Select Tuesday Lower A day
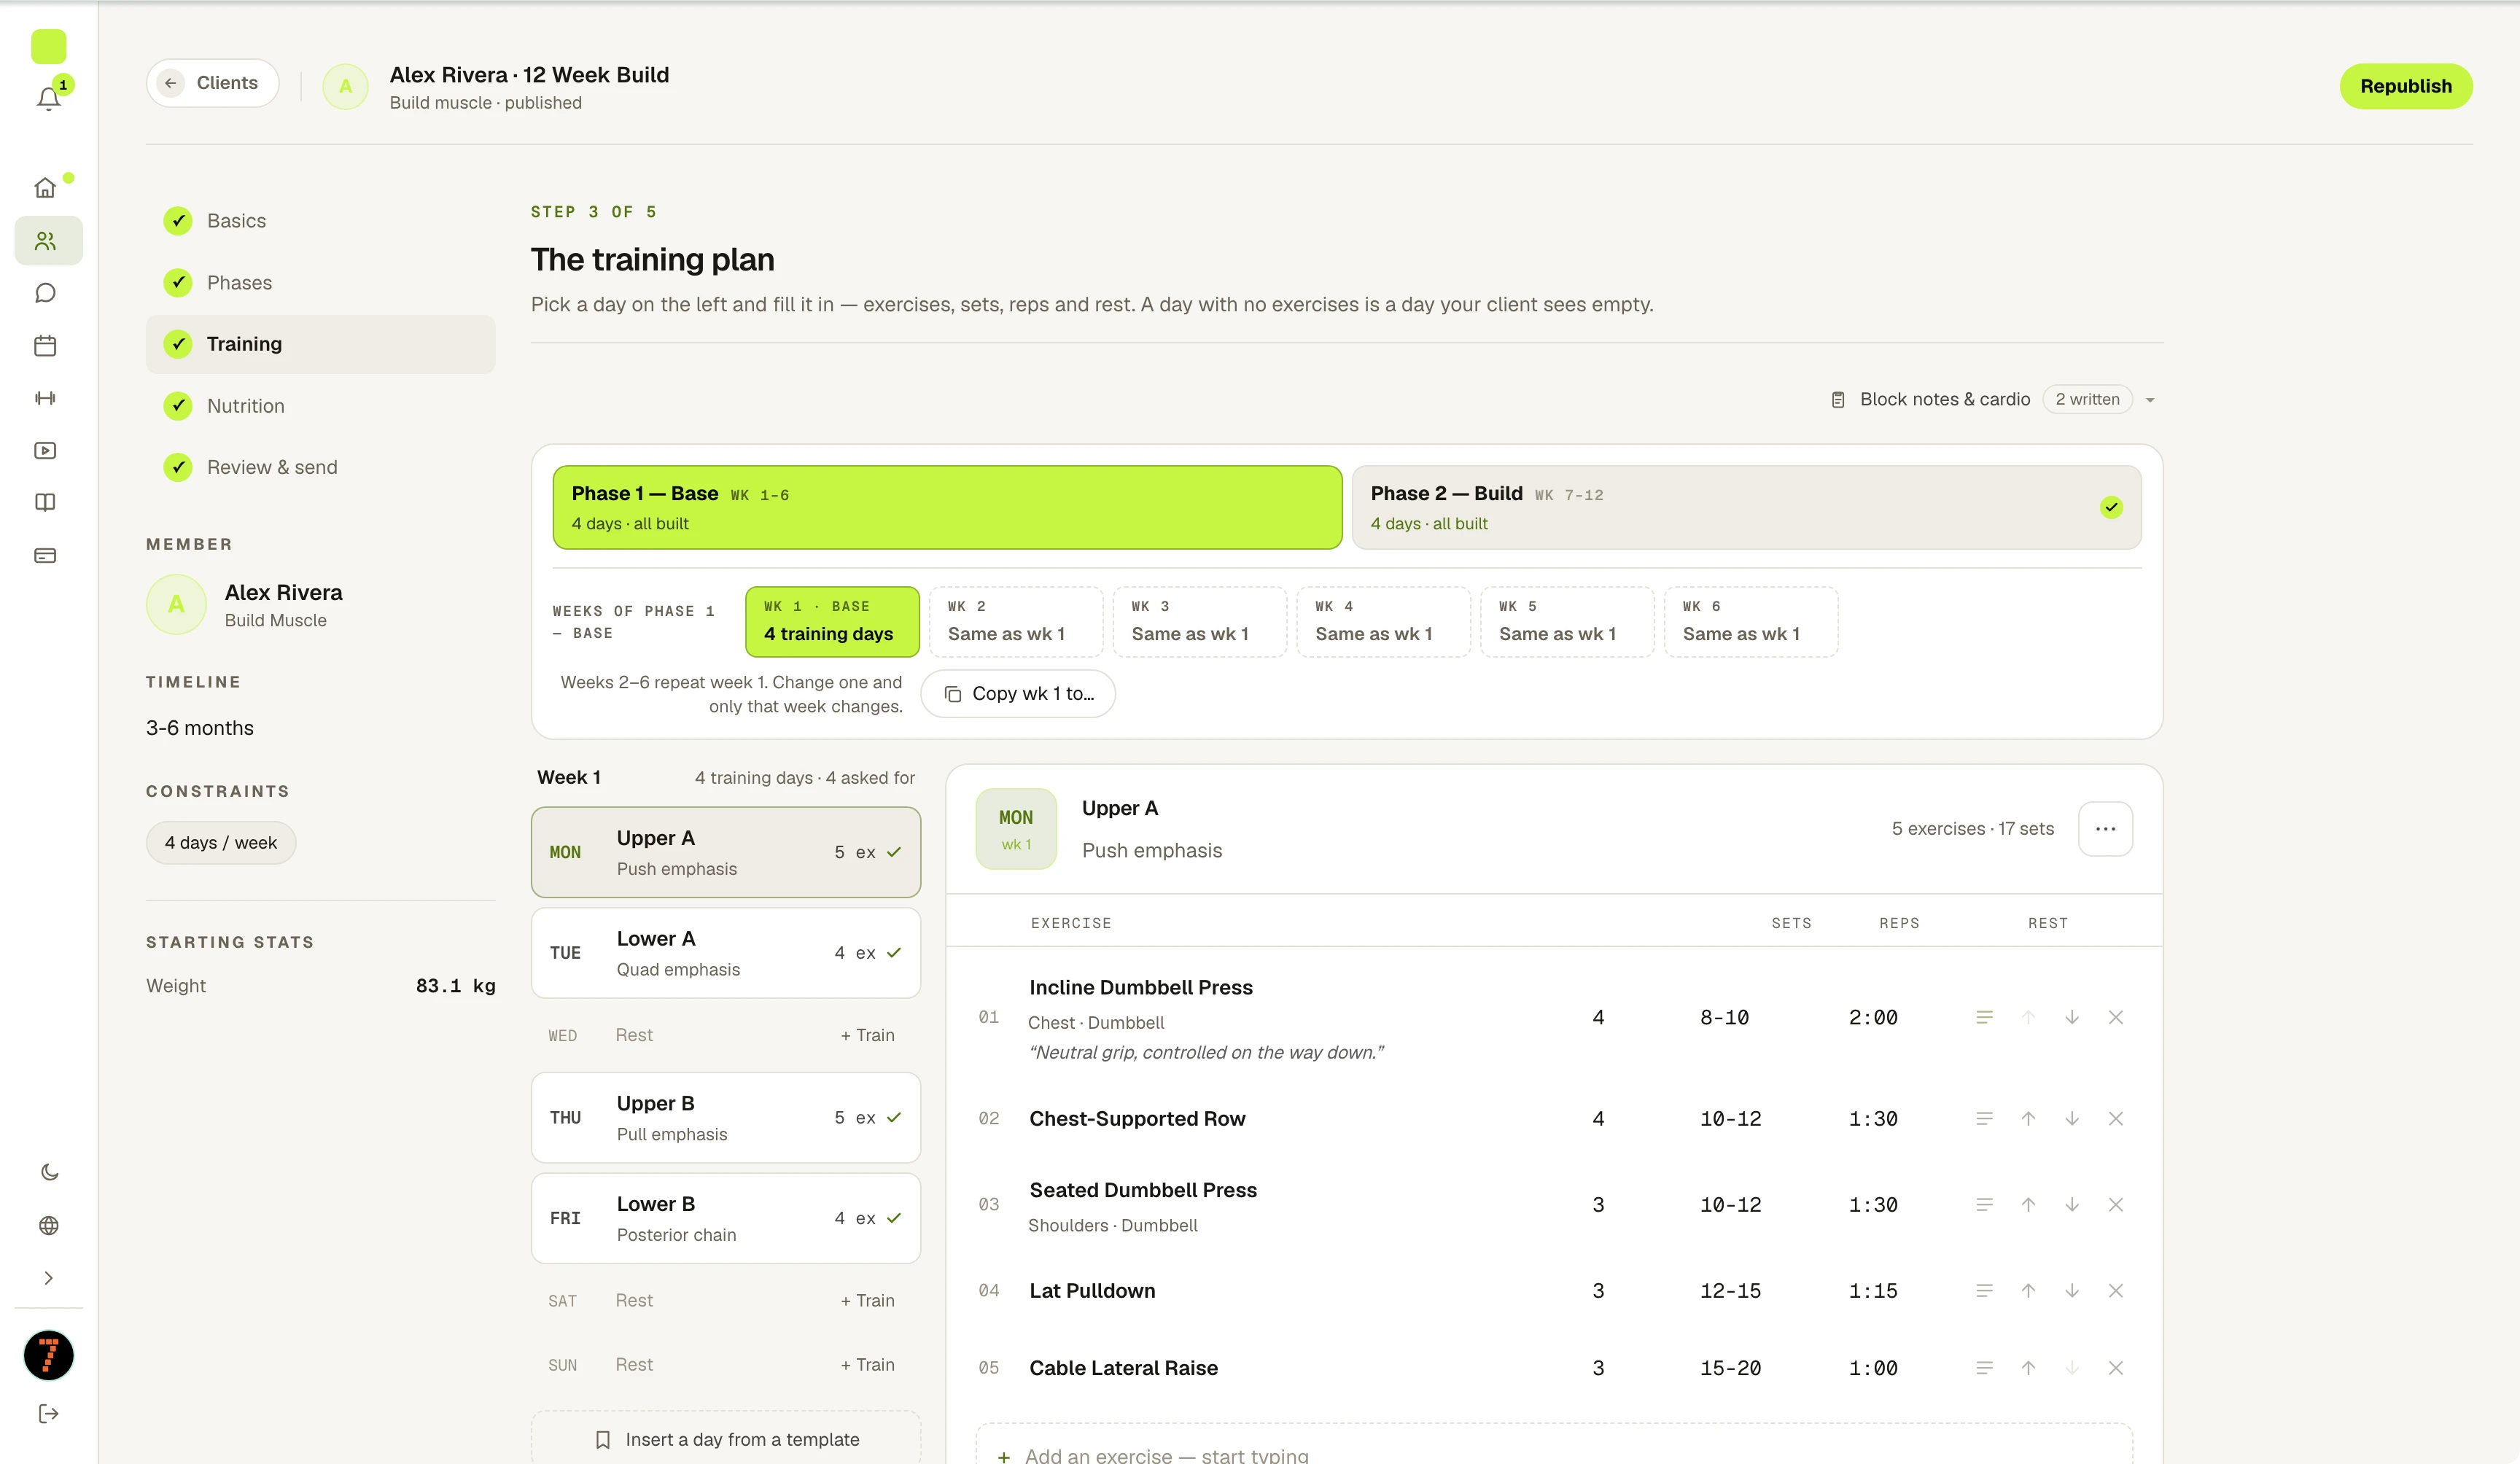 (725, 953)
